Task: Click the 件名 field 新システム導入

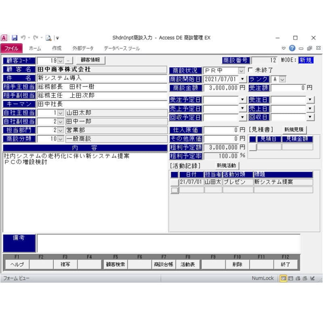Action: [x=102, y=78]
